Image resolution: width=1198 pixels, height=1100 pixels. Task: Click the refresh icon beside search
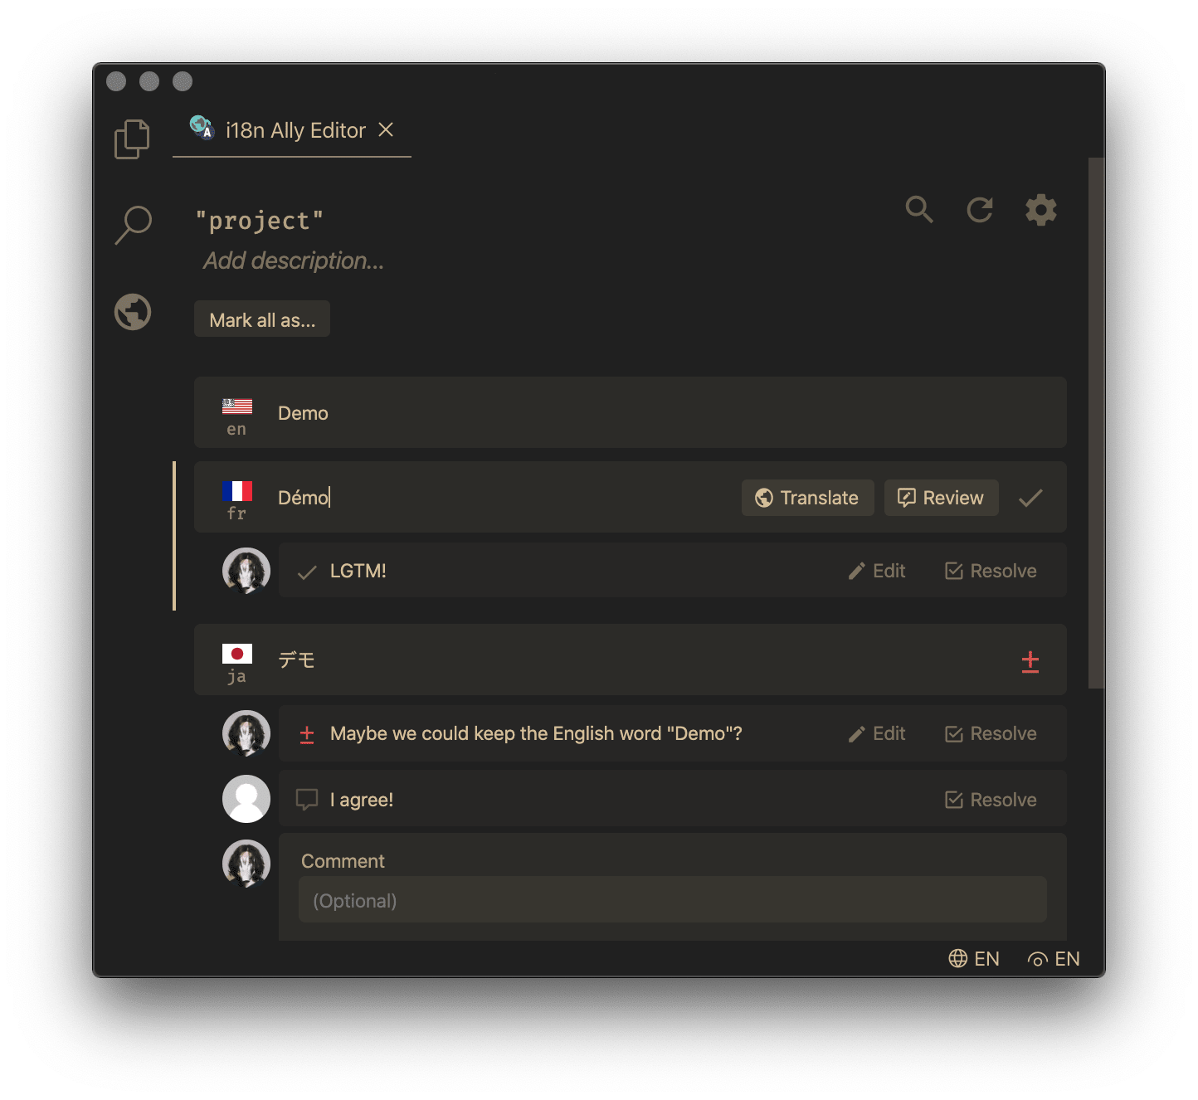[x=980, y=210]
